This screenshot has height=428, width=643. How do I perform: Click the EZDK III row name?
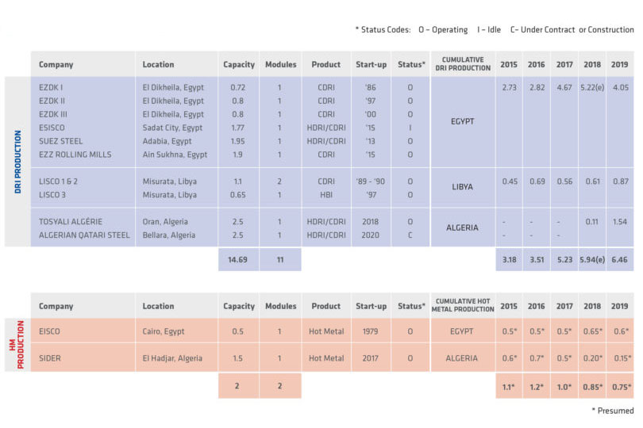pos(53,114)
